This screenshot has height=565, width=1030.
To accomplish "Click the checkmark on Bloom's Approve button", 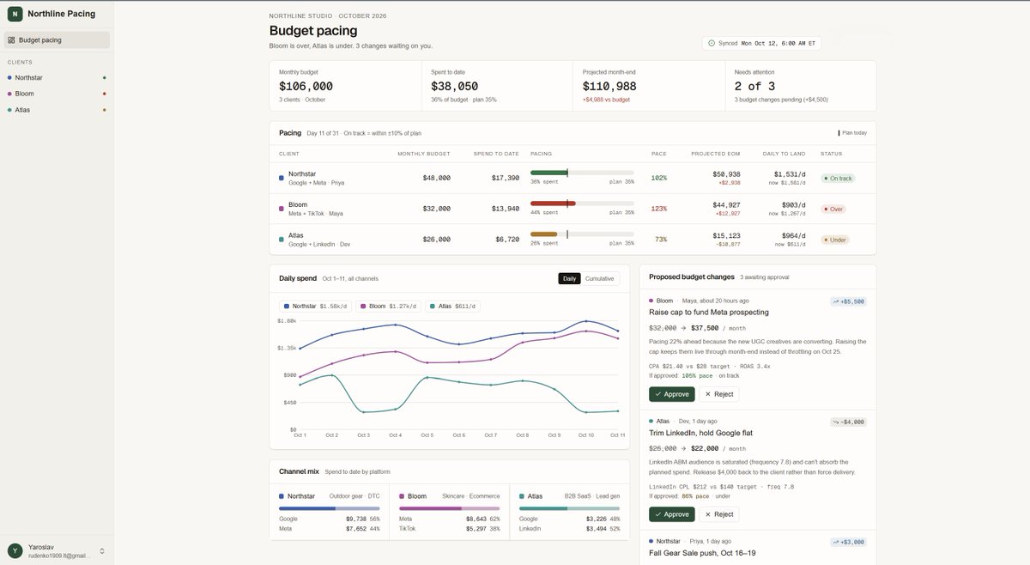I will pyautogui.click(x=657, y=394).
